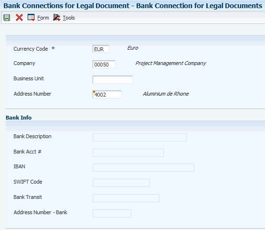Click the Address Number - Bank field
The image size is (265, 230).
pyautogui.click(x=112, y=213)
